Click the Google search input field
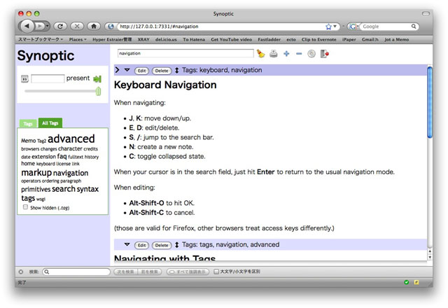The width and height of the screenshot is (448, 308). (385, 27)
